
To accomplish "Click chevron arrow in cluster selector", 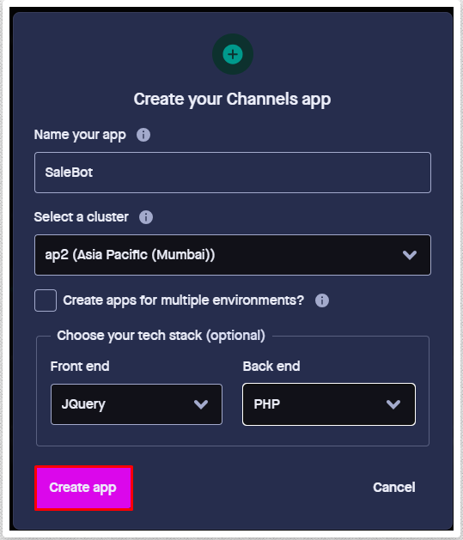I will coord(410,255).
